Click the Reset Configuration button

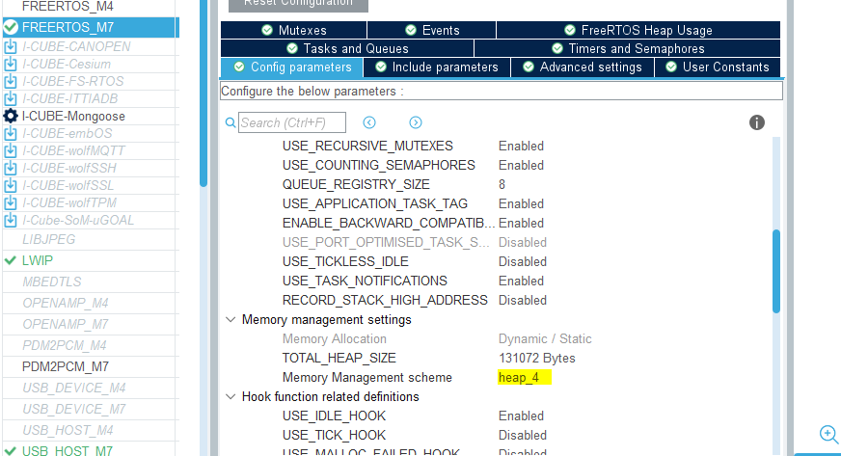coord(298,4)
